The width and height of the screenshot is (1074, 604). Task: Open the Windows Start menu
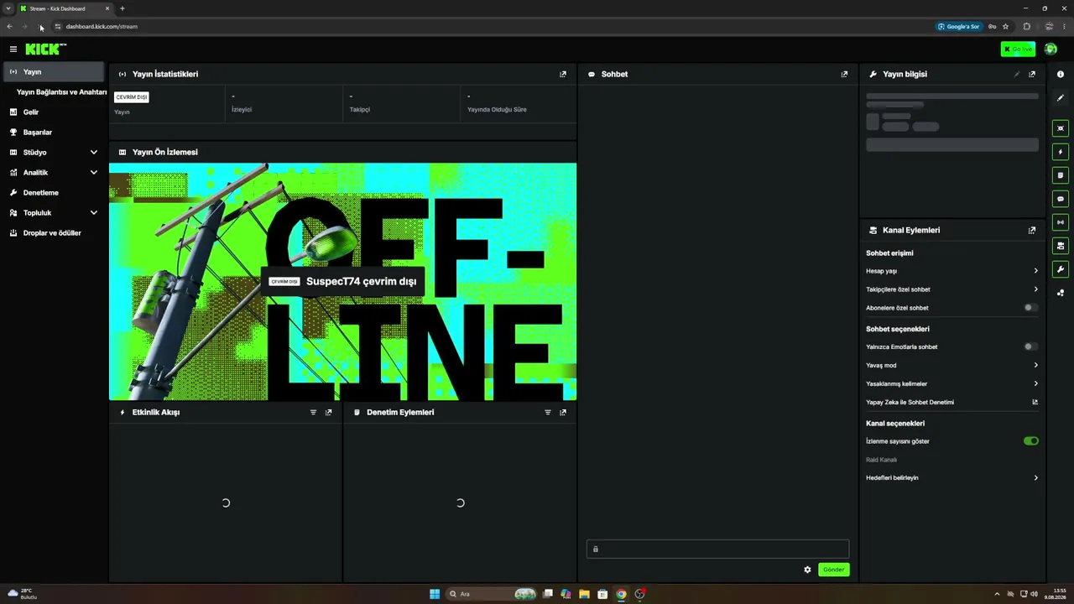coord(435,594)
